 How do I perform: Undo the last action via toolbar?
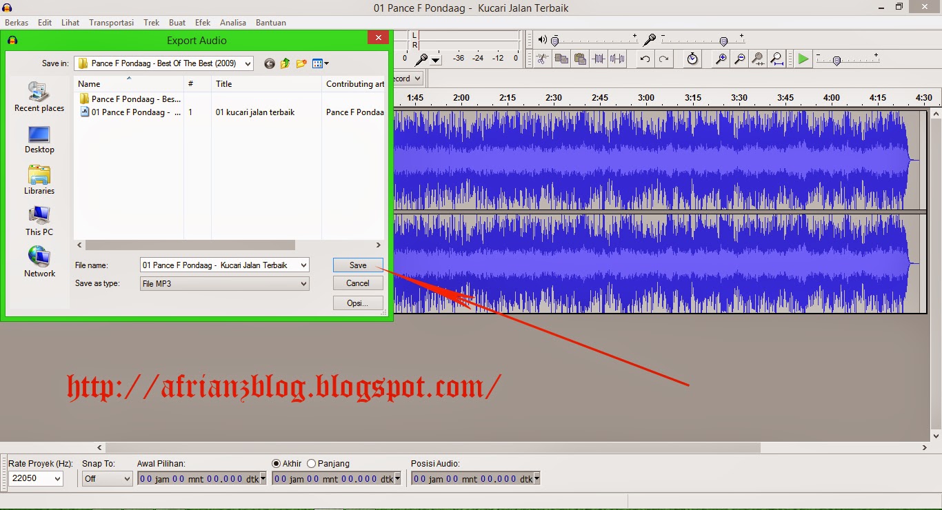pos(645,59)
